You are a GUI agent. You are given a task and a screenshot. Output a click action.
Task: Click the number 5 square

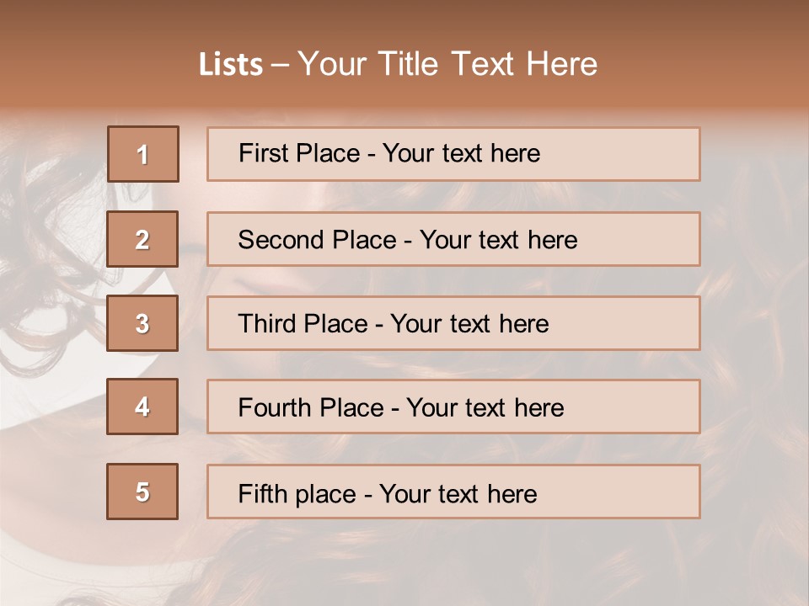[x=142, y=492]
